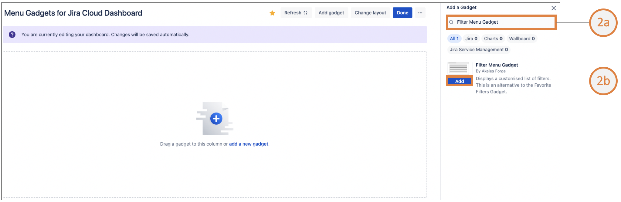Image resolution: width=621 pixels, height=202 pixels.
Task: Click the 'add a new gadget' link
Action: [x=249, y=144]
